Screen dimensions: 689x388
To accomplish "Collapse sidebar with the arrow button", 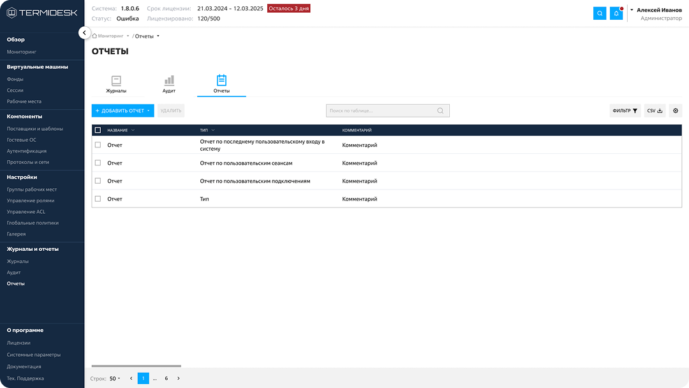I will [84, 33].
